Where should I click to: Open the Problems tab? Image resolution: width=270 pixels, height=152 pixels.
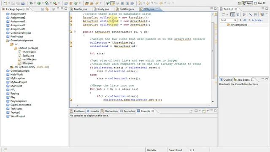point(77,111)
